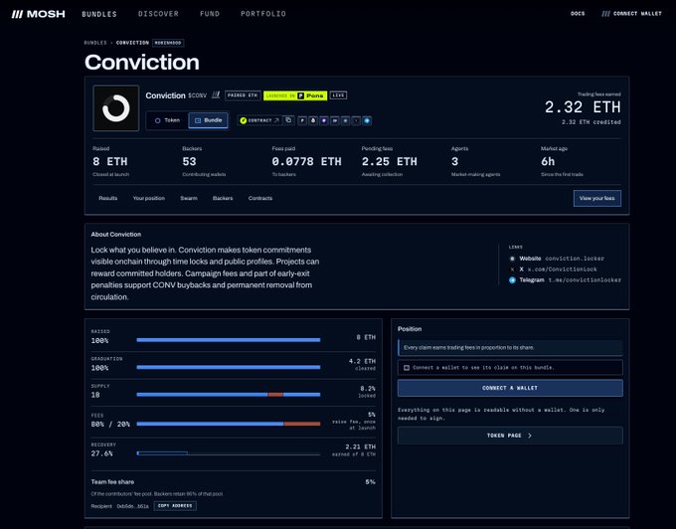Click the 6h Market age value

[548, 162]
